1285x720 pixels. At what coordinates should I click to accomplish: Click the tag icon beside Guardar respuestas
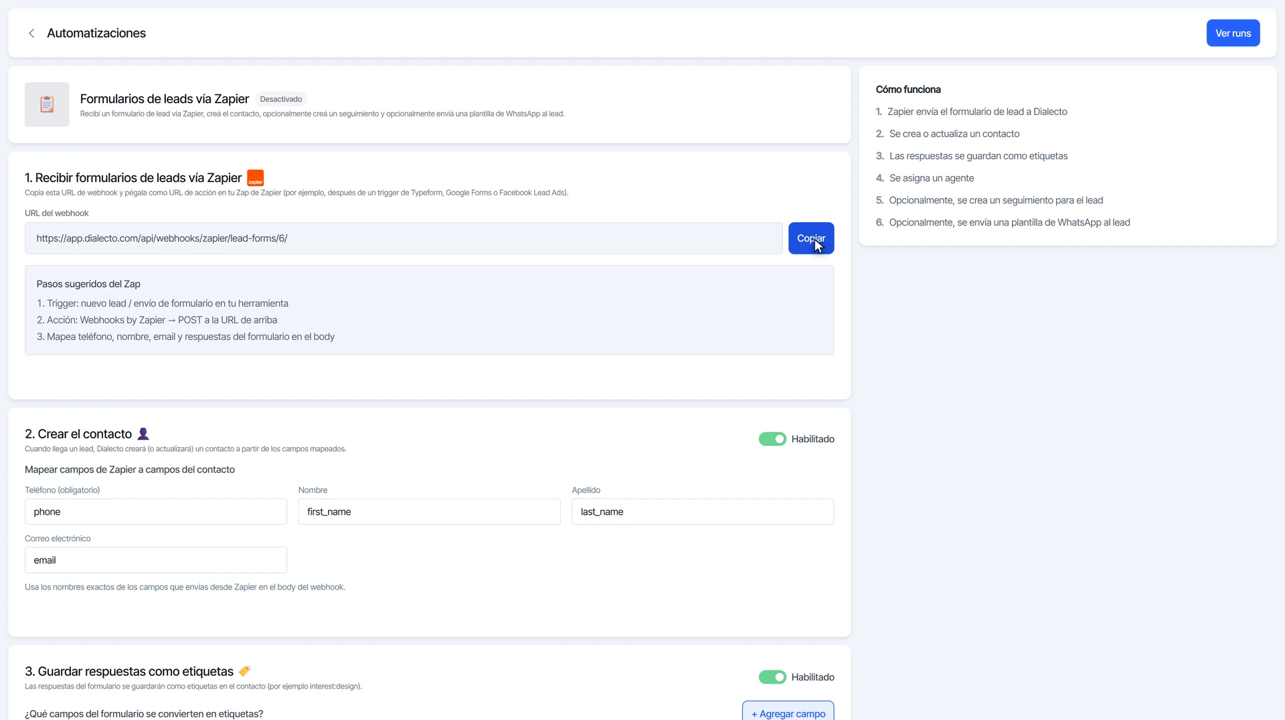[x=245, y=670]
